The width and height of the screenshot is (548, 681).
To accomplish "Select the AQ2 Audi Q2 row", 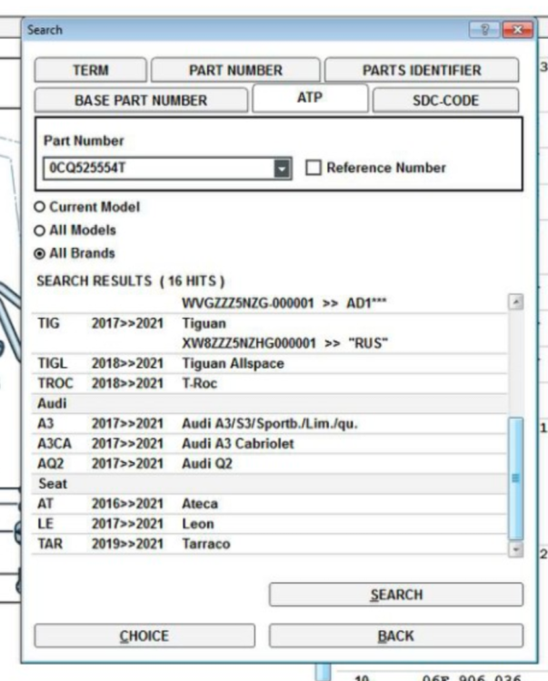I will tap(269, 463).
